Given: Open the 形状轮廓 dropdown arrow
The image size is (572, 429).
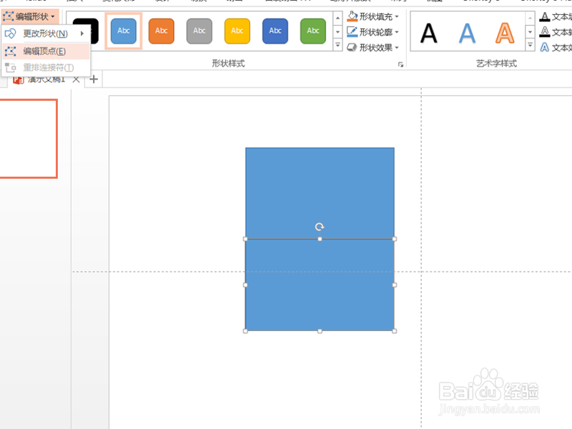Looking at the screenshot, I should (397, 32).
